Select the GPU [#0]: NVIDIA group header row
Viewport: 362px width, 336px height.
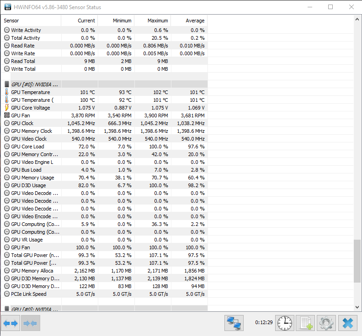104,84
